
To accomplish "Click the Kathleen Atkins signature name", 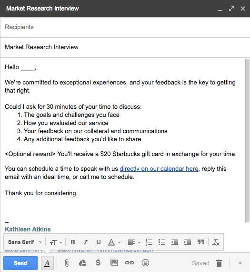I will point(28,230).
